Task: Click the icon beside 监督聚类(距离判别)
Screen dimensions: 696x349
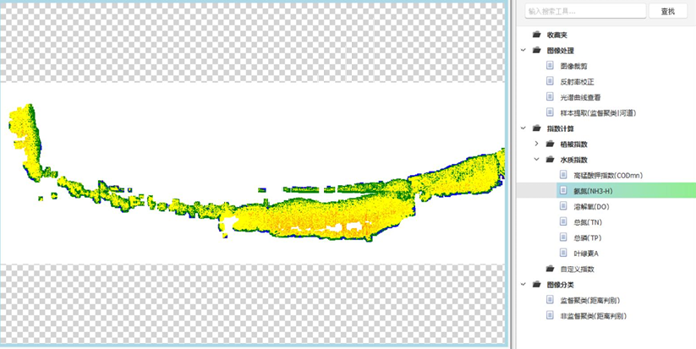Action: (x=550, y=300)
